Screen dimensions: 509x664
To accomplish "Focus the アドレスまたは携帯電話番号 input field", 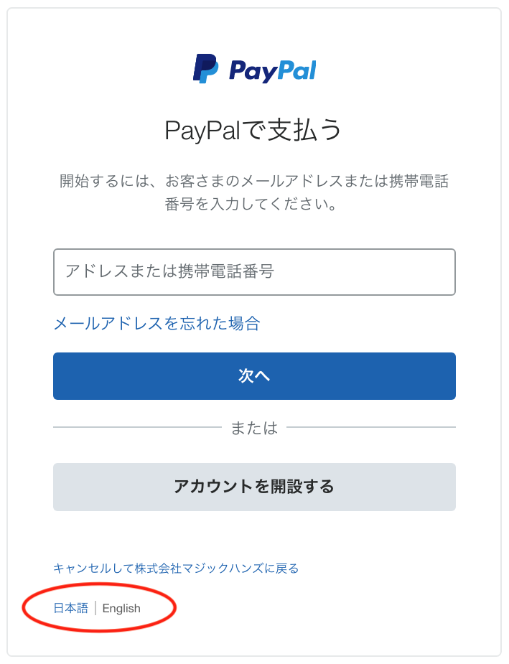I will 254,272.
